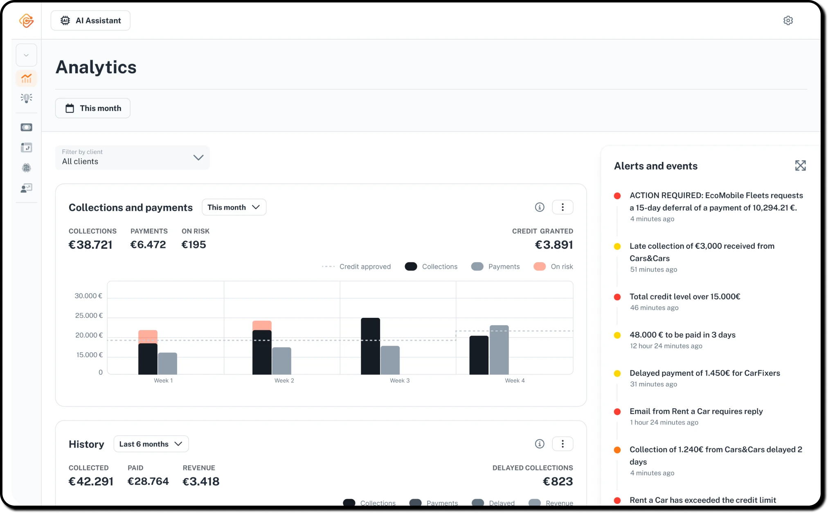Viewport: 828px width, 513px height.
Task: Open the calendar schedule sidebar icon
Action: coord(26,147)
